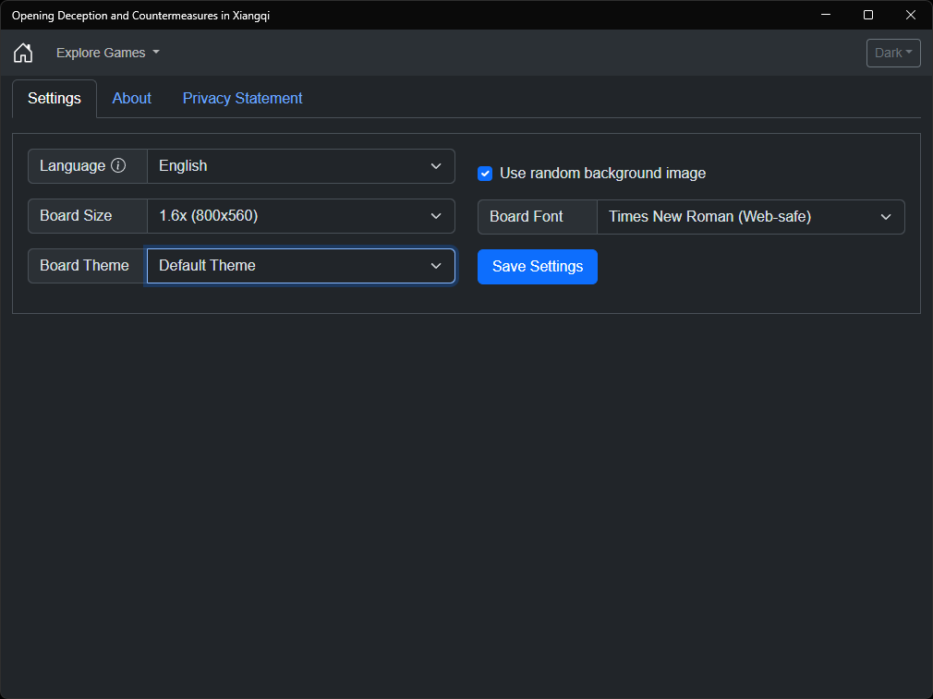Image resolution: width=933 pixels, height=699 pixels.
Task: Click the Language field label text
Action: click(x=73, y=166)
